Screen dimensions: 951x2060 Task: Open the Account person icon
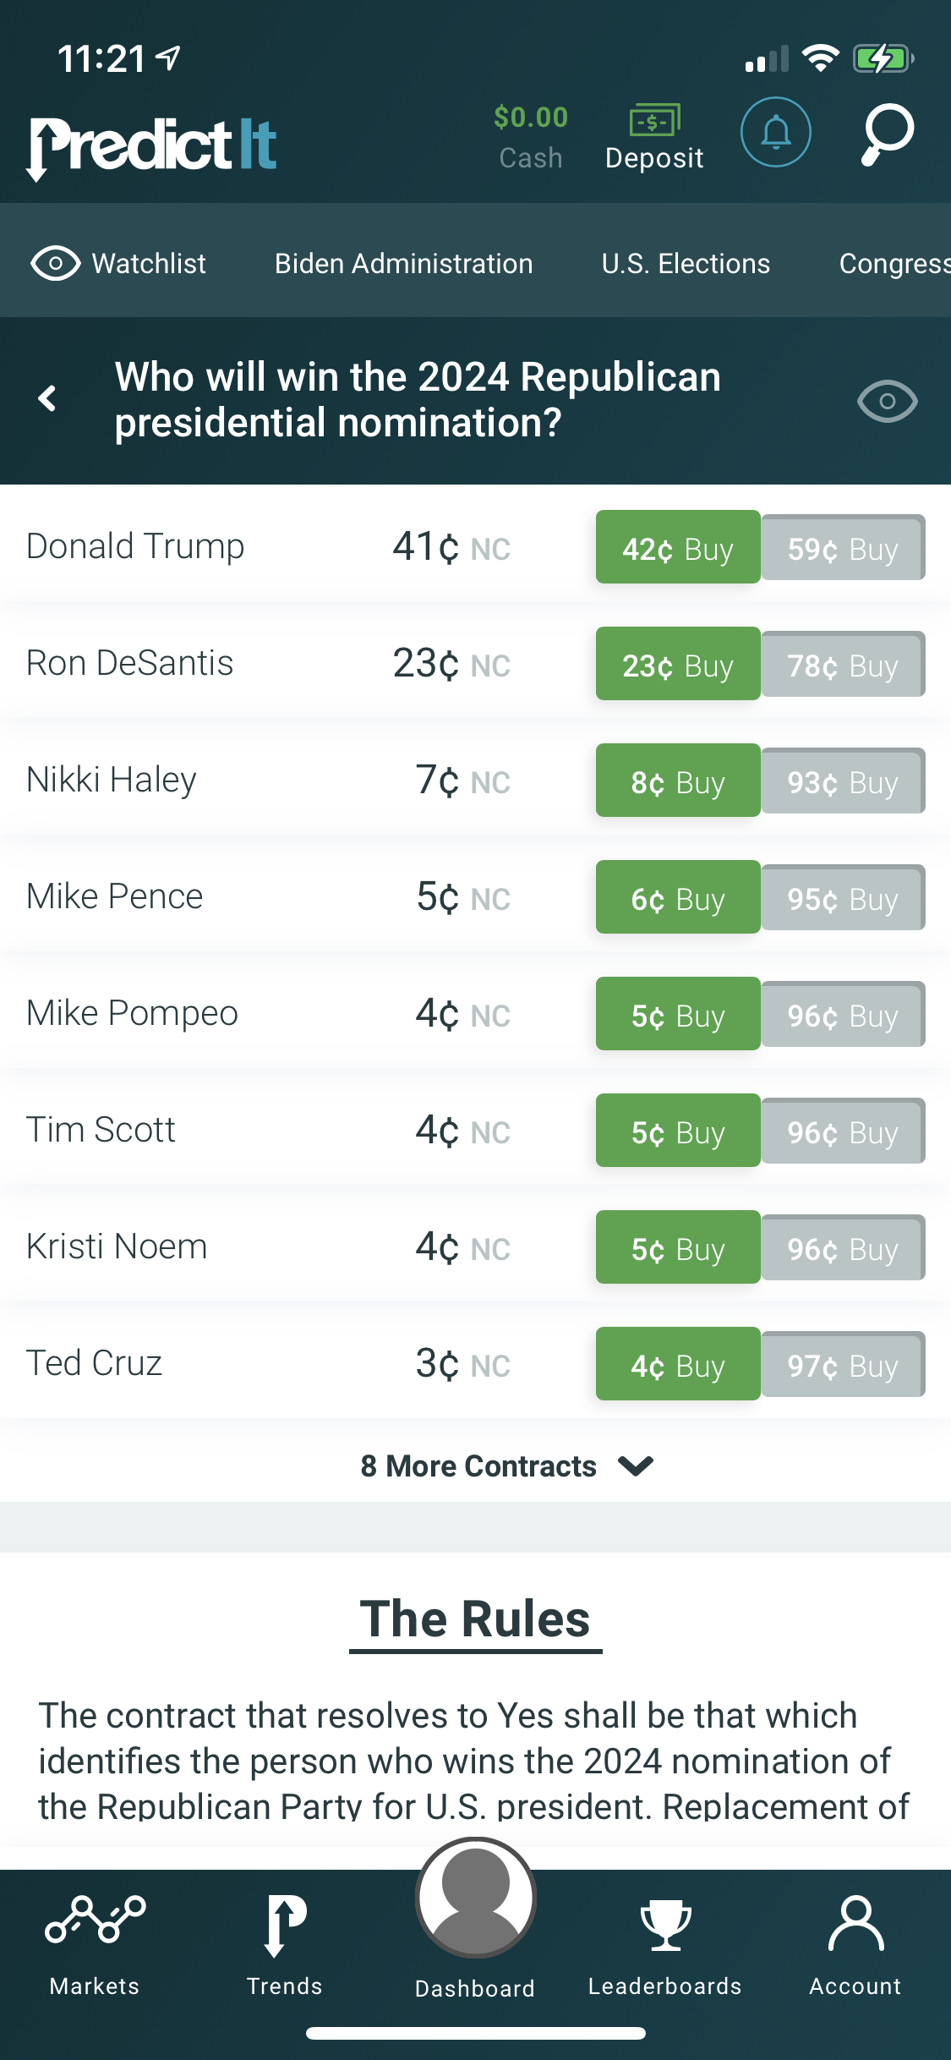855,1924
